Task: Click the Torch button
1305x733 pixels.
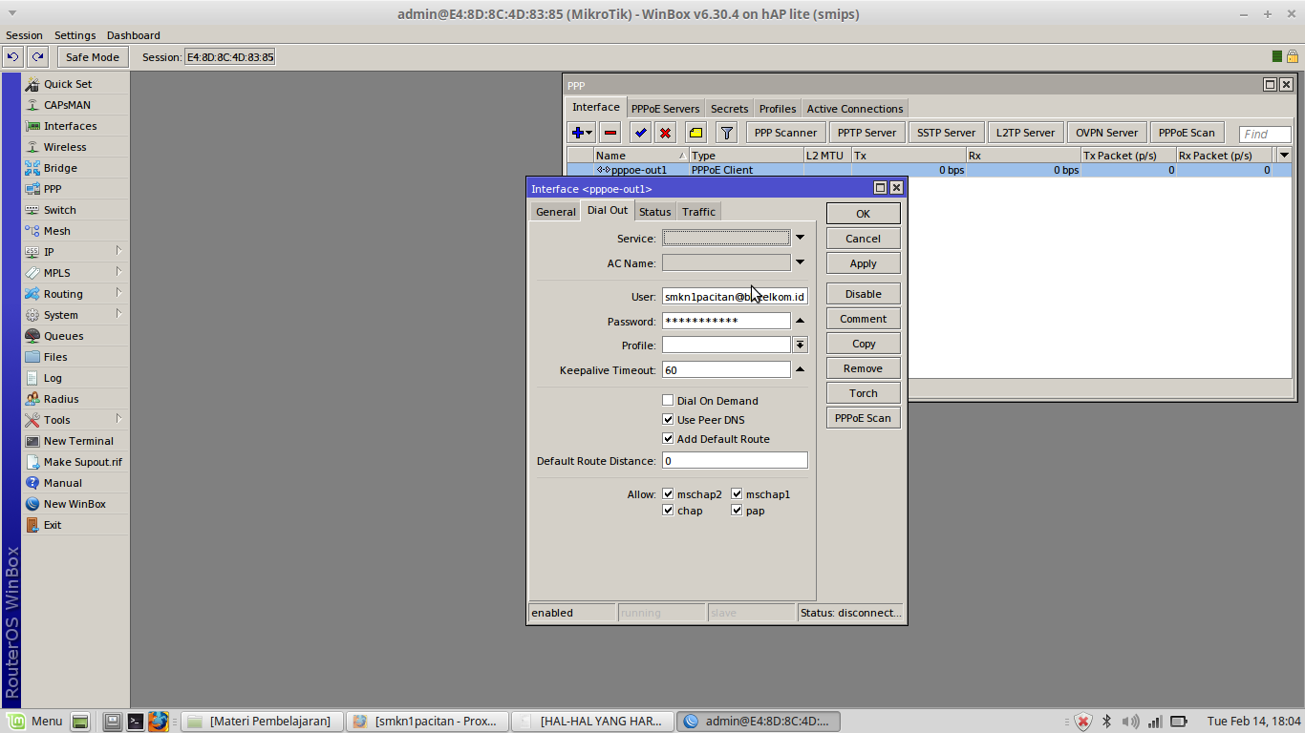Action: (864, 393)
